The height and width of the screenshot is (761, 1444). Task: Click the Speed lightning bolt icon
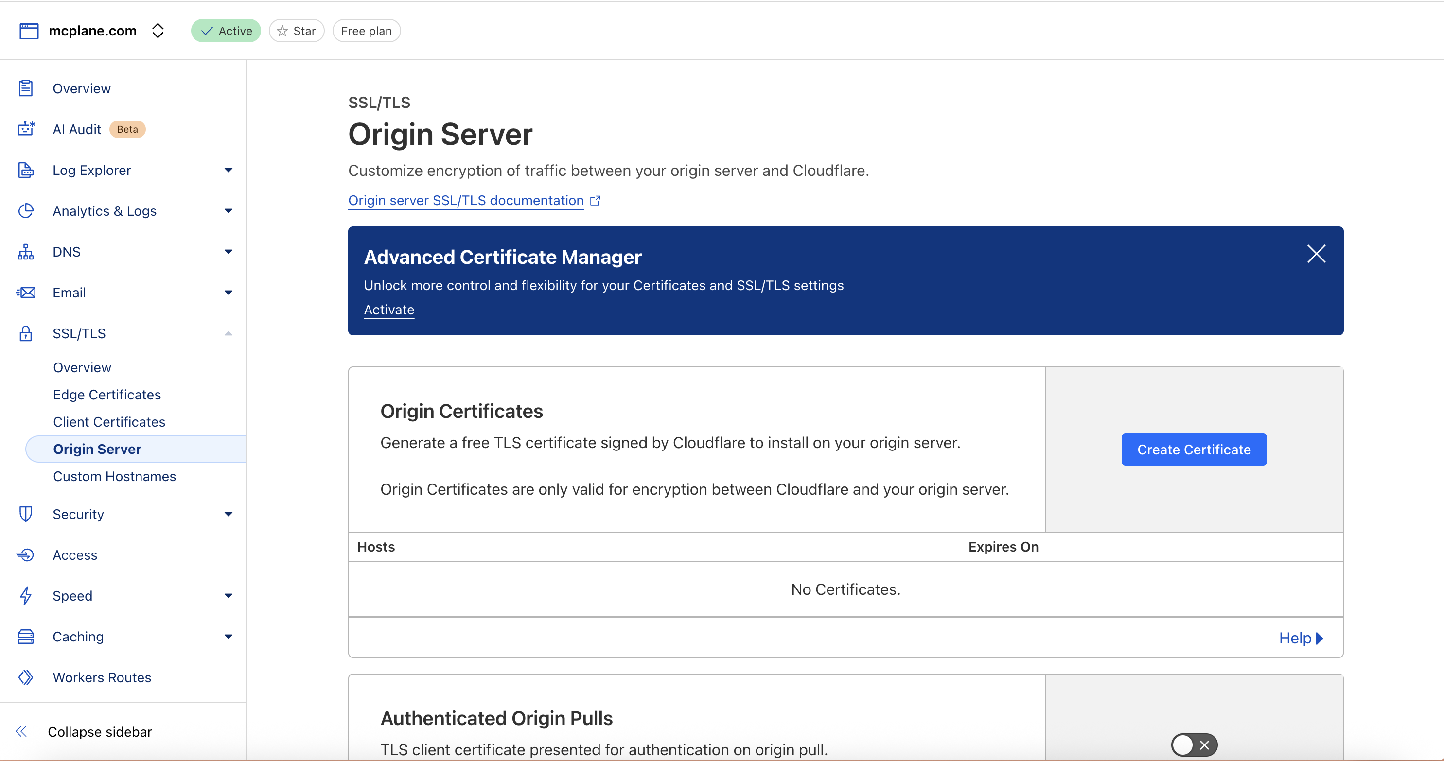click(x=26, y=596)
